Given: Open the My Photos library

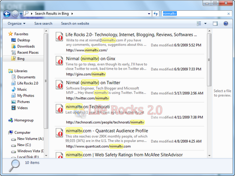Looking at the screenshot, I should point(23,95).
